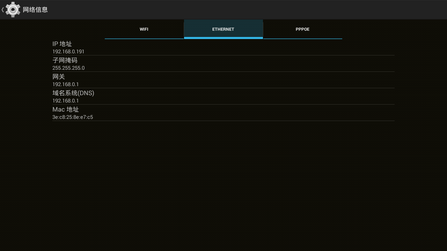Select the 网关 label

59,77
